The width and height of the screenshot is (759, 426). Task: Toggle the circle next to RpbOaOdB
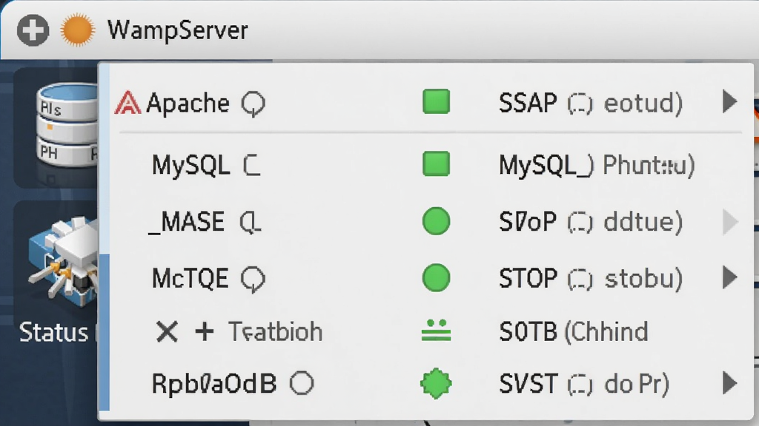pos(302,384)
